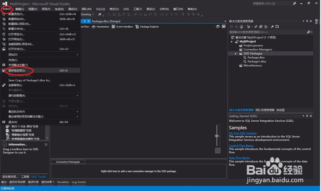Viewport: 321px width, 191px height.
Task: Open the clock filter dropdown arrow
Action: pyautogui.click(x=252, y=27)
